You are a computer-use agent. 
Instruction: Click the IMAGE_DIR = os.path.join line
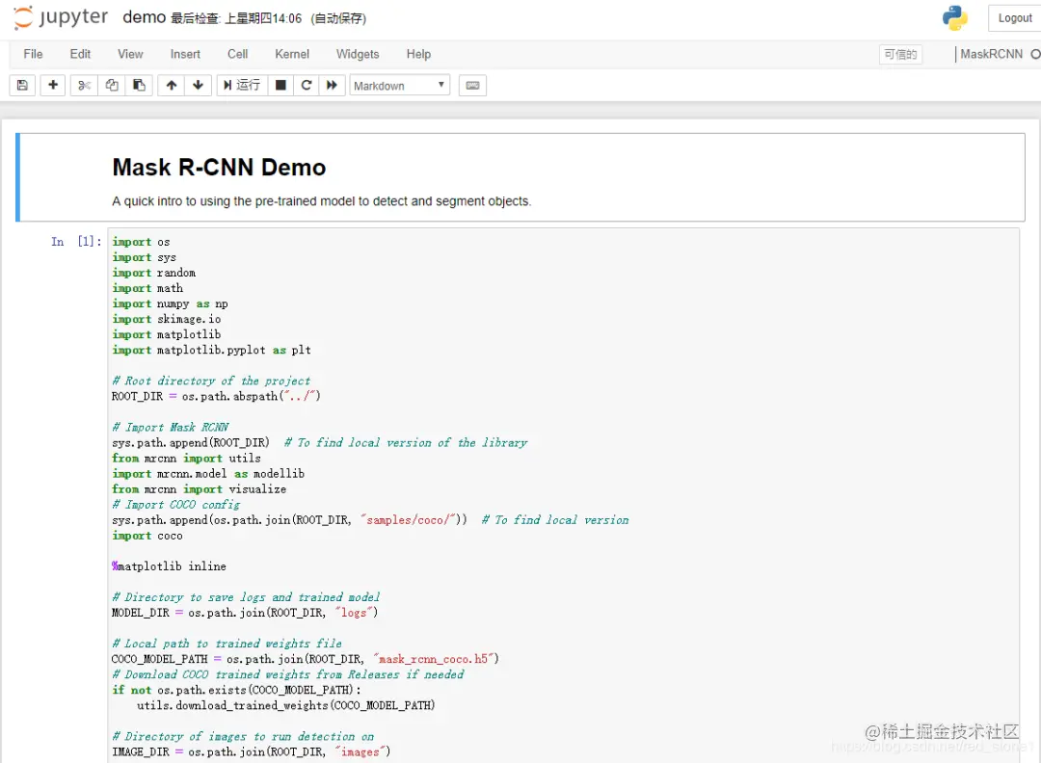(x=251, y=751)
